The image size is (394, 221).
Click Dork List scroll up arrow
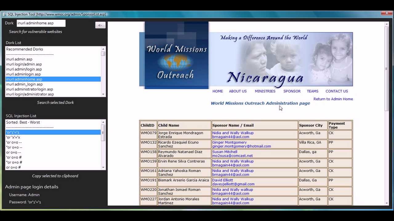point(103,49)
